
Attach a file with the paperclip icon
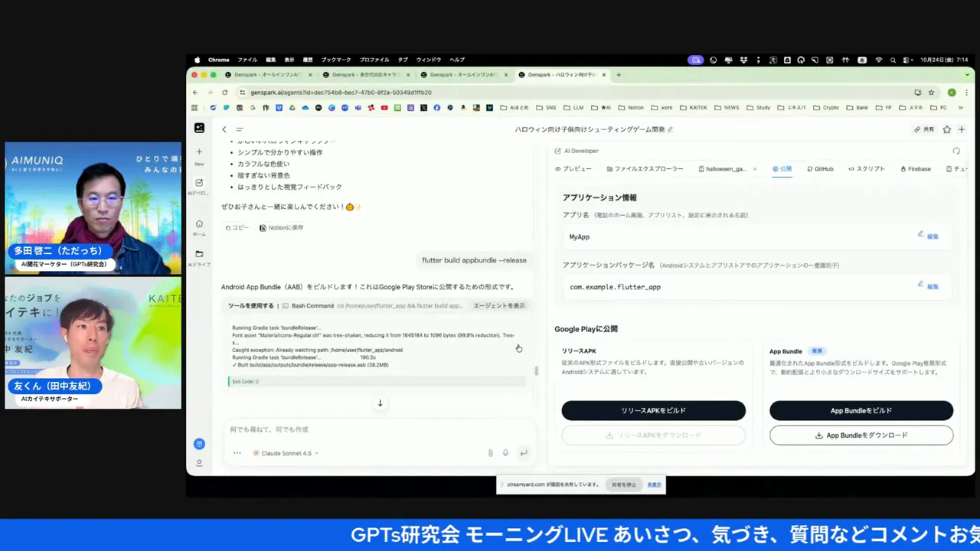click(x=491, y=453)
